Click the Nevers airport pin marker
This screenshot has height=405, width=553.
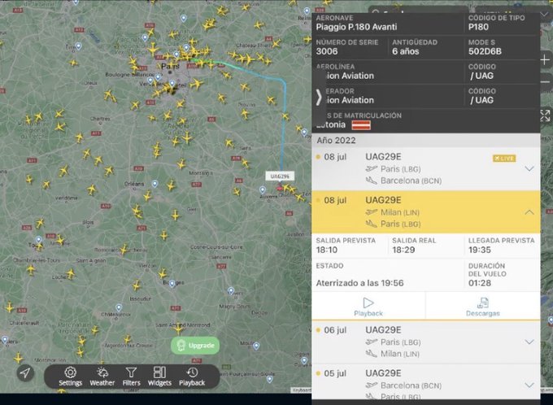click(x=231, y=291)
